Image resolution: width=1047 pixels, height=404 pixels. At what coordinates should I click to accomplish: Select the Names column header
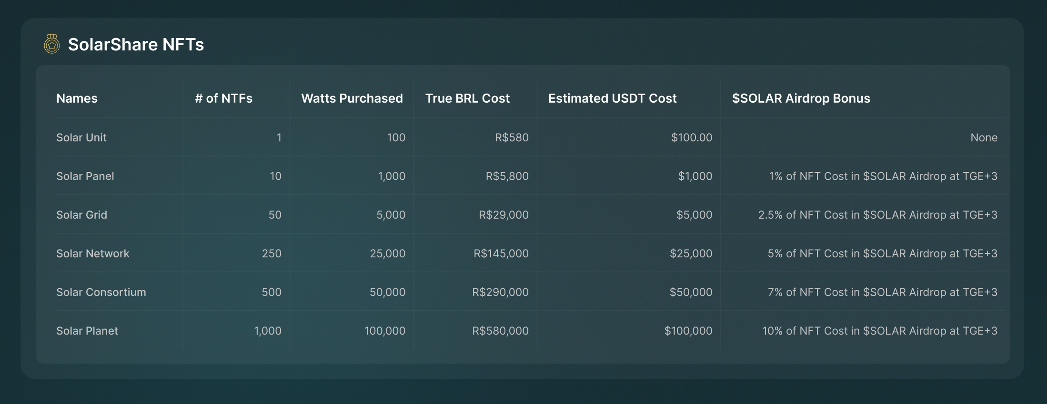point(77,98)
